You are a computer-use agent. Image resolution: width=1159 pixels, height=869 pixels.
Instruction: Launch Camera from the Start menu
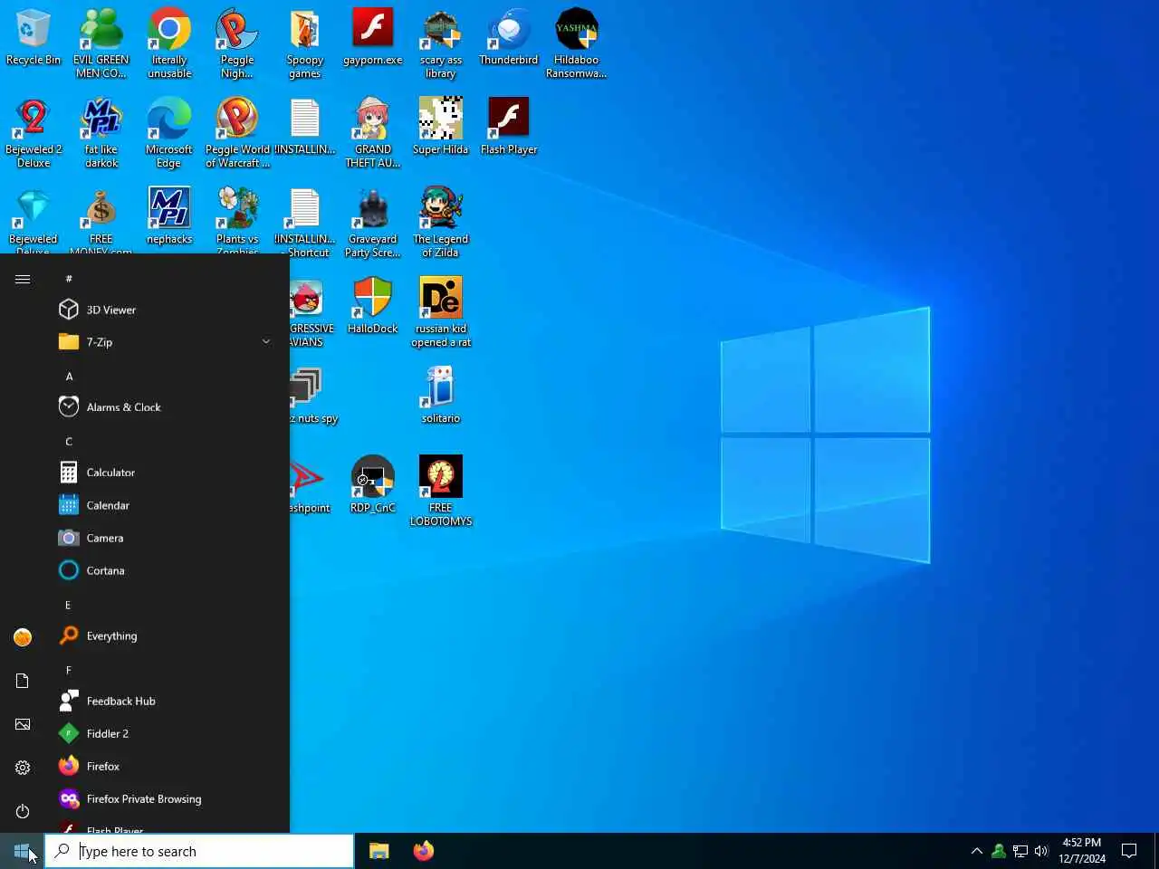point(167,538)
